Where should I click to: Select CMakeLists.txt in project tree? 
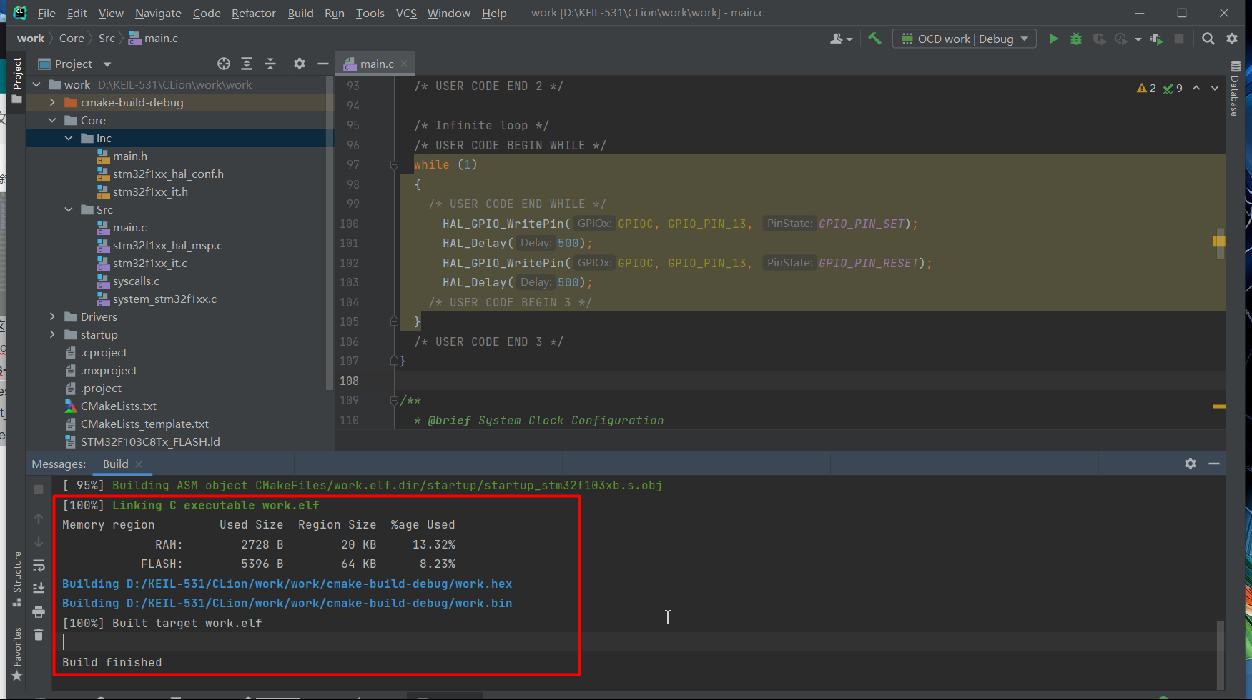(119, 406)
